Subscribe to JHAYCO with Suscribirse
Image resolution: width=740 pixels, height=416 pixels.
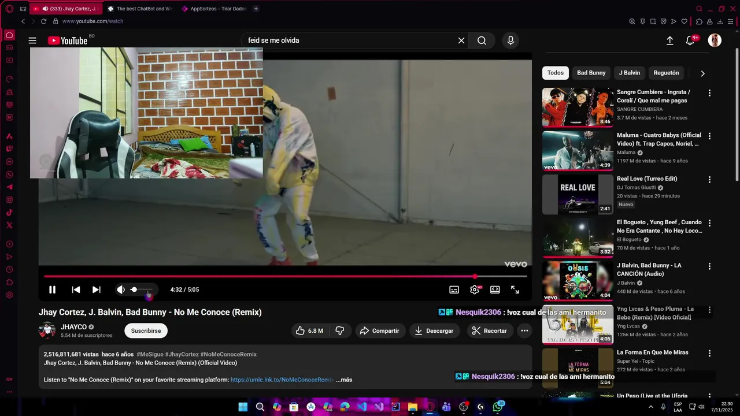[x=146, y=330]
